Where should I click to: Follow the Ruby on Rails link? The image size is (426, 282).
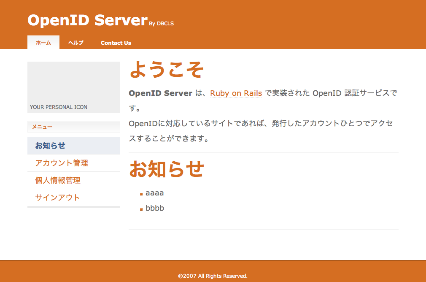[x=236, y=93]
